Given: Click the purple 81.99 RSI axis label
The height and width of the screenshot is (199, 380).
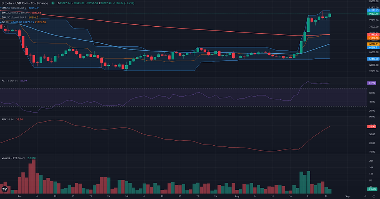Looking at the screenshot, I should tap(372, 83).
